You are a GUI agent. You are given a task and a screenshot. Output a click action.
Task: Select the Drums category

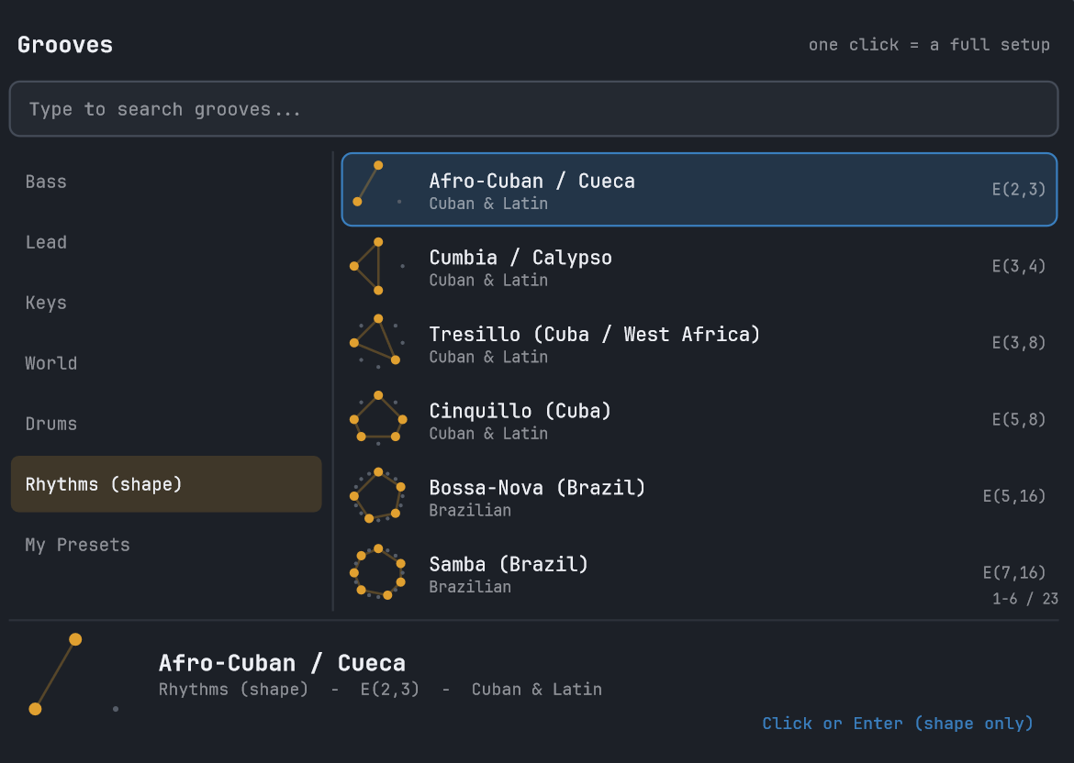[x=166, y=424]
